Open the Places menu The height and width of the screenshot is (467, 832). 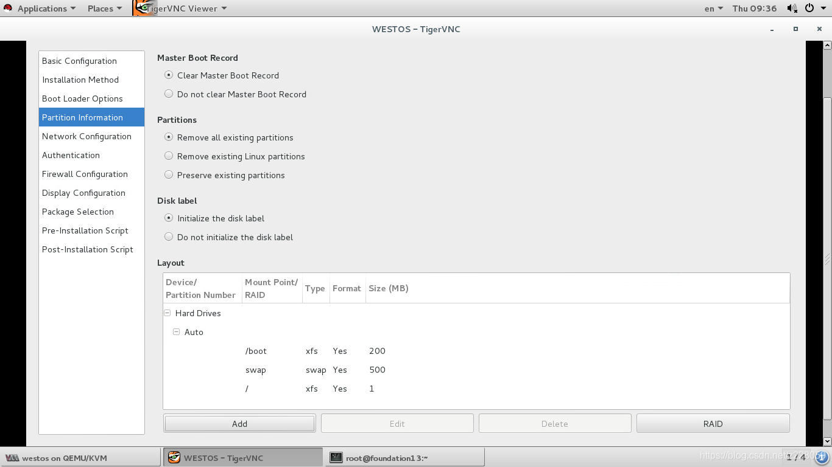104,9
